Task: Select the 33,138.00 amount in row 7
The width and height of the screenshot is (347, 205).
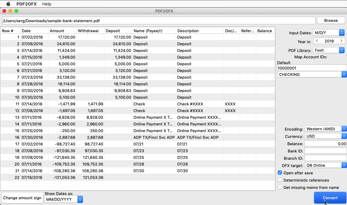Action: (62, 77)
